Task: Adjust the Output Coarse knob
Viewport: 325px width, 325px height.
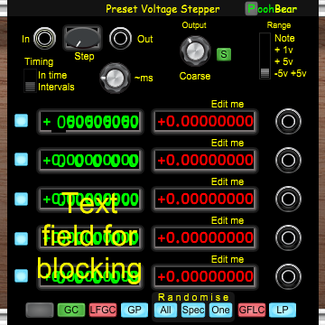Action: pos(195,51)
